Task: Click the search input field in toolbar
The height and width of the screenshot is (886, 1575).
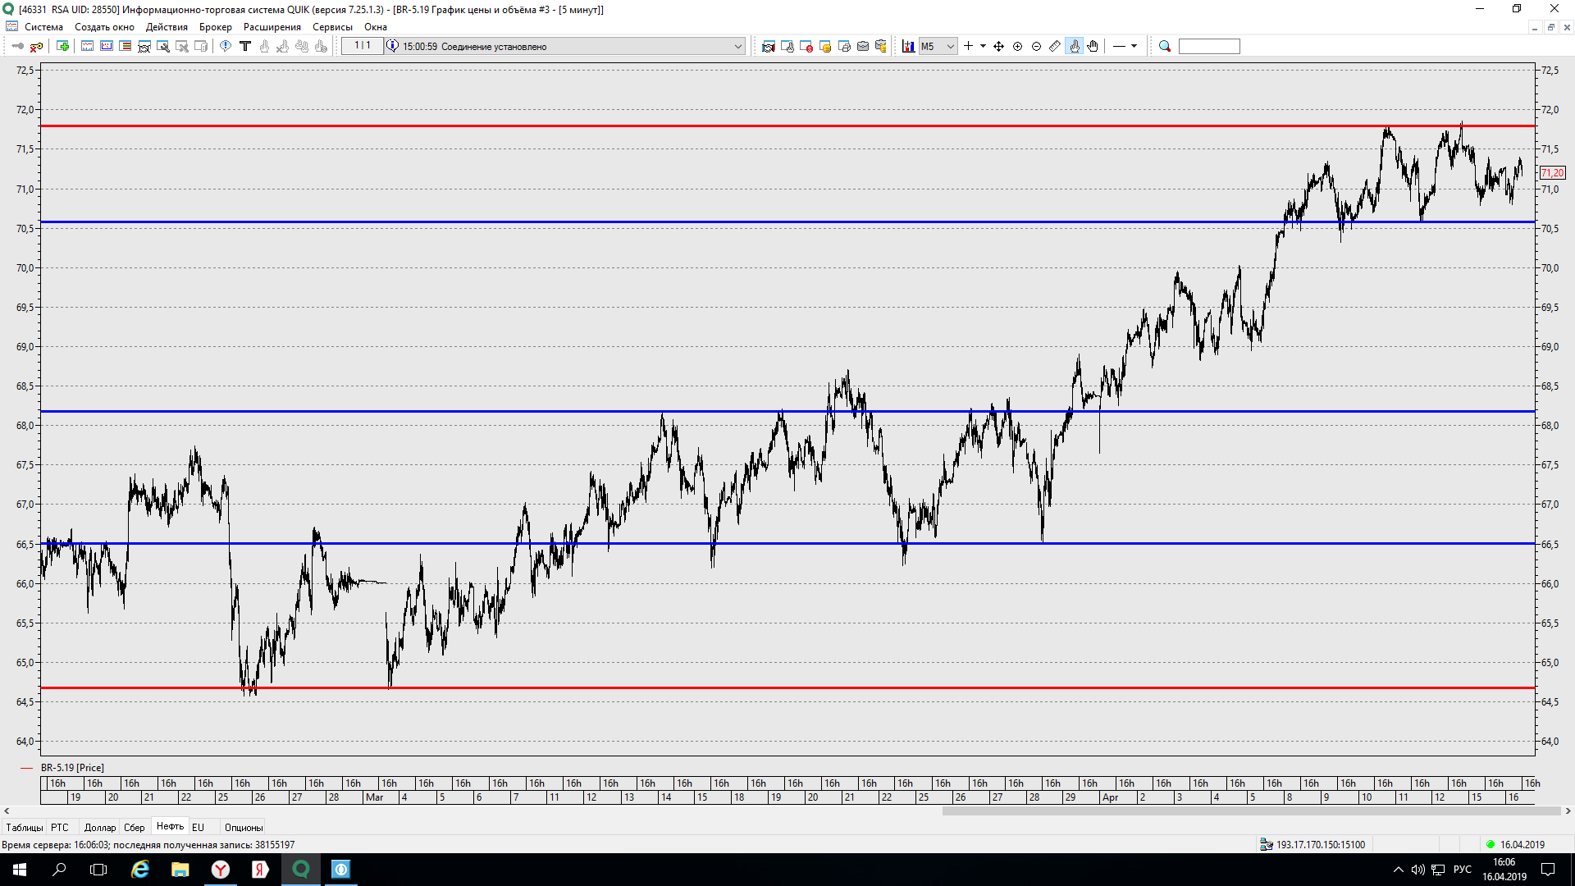Action: coord(1208,47)
